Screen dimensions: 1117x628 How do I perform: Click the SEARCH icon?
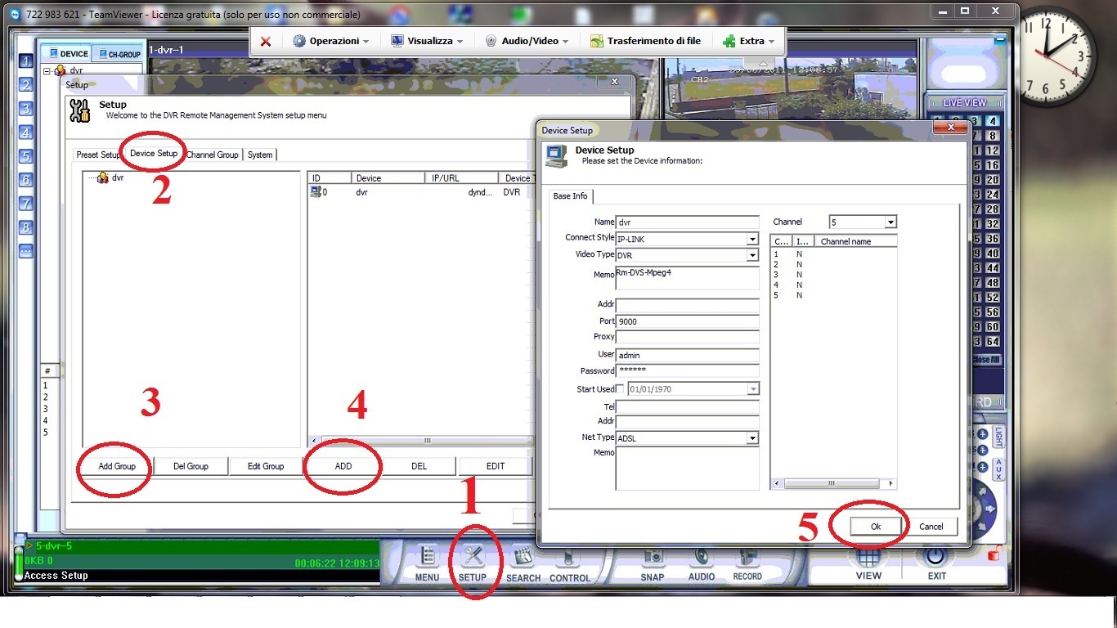[523, 558]
